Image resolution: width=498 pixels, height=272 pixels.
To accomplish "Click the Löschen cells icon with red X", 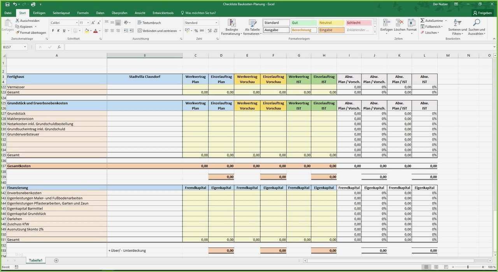I will pyautogui.click(x=399, y=22).
